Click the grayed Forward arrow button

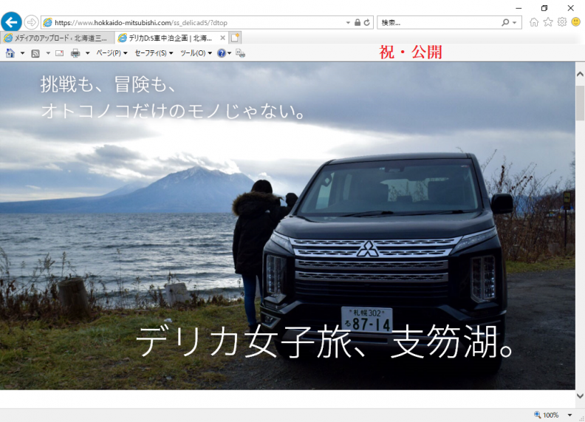coord(31,22)
